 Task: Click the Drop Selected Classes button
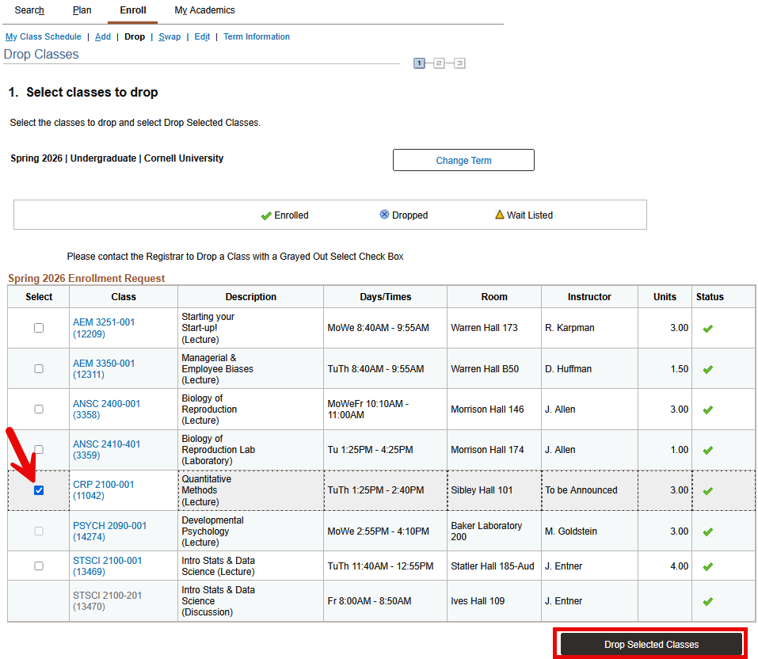650,644
